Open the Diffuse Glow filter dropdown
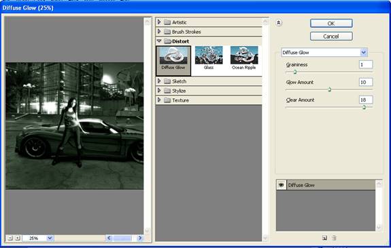The width and height of the screenshot is (391, 248). coord(364,52)
